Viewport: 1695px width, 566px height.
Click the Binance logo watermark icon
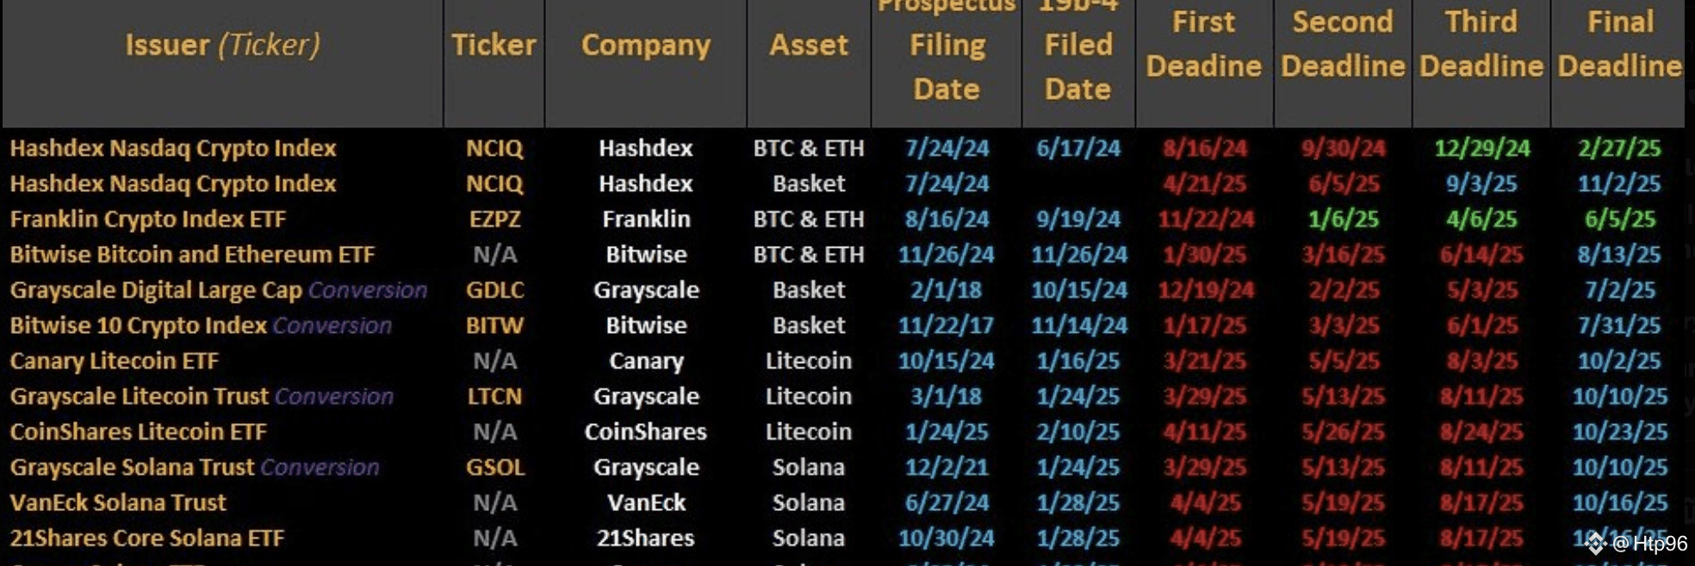pyautogui.click(x=1595, y=544)
